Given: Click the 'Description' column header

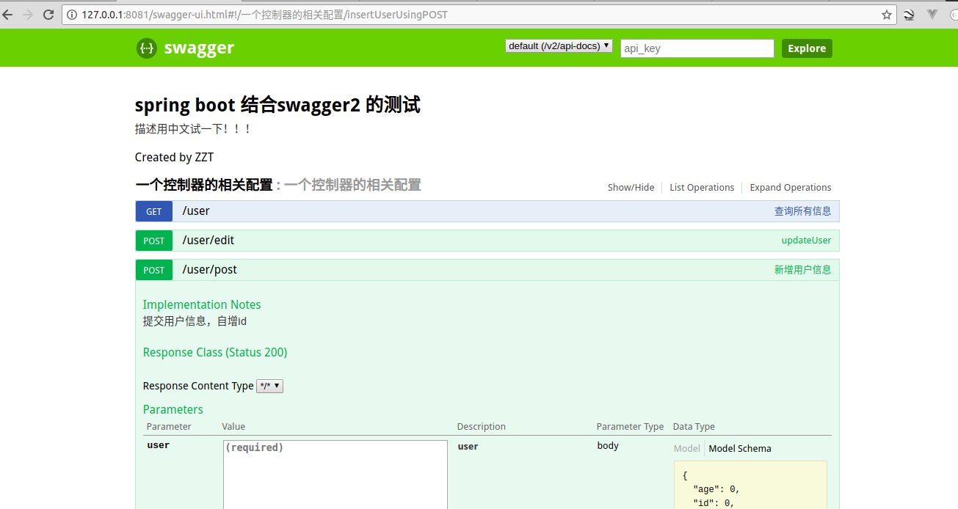Looking at the screenshot, I should coord(482,427).
